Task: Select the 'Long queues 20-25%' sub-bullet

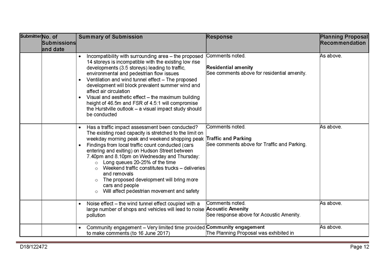Action: tap(139, 162)
